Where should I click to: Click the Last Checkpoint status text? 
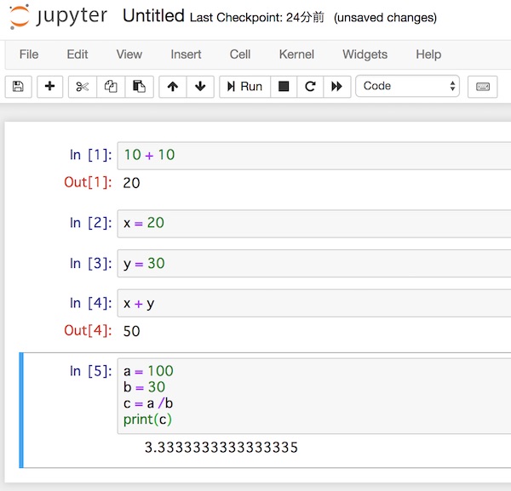coord(257,17)
